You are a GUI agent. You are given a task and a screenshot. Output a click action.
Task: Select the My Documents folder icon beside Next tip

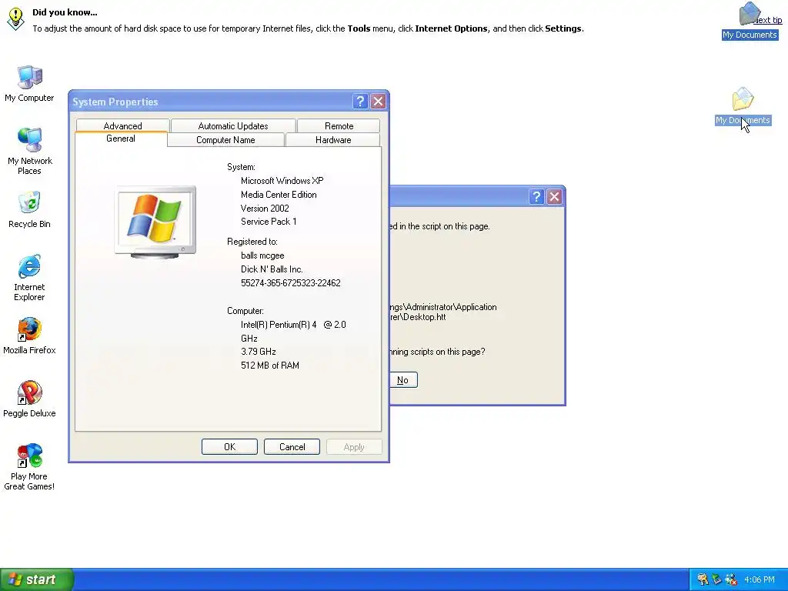click(x=750, y=21)
